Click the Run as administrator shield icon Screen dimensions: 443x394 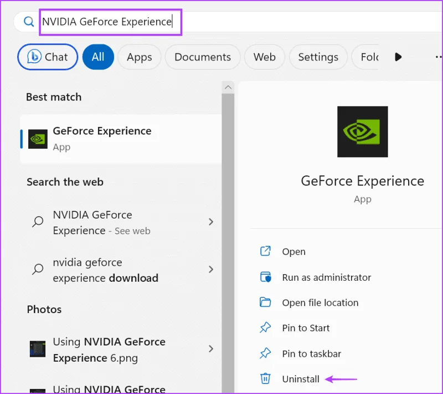[x=265, y=277]
